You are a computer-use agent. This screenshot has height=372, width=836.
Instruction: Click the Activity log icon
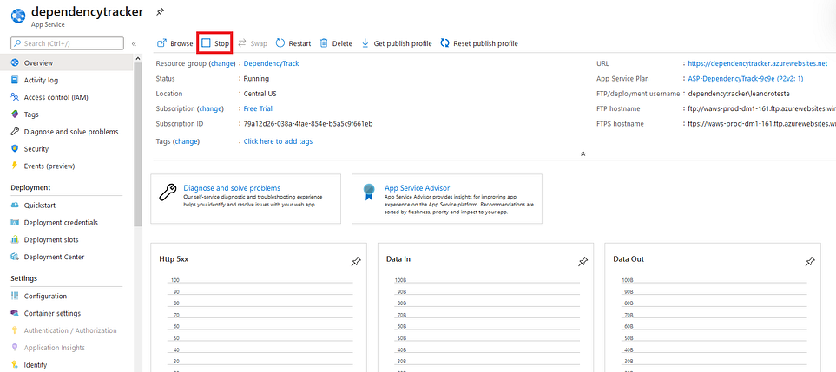(15, 81)
